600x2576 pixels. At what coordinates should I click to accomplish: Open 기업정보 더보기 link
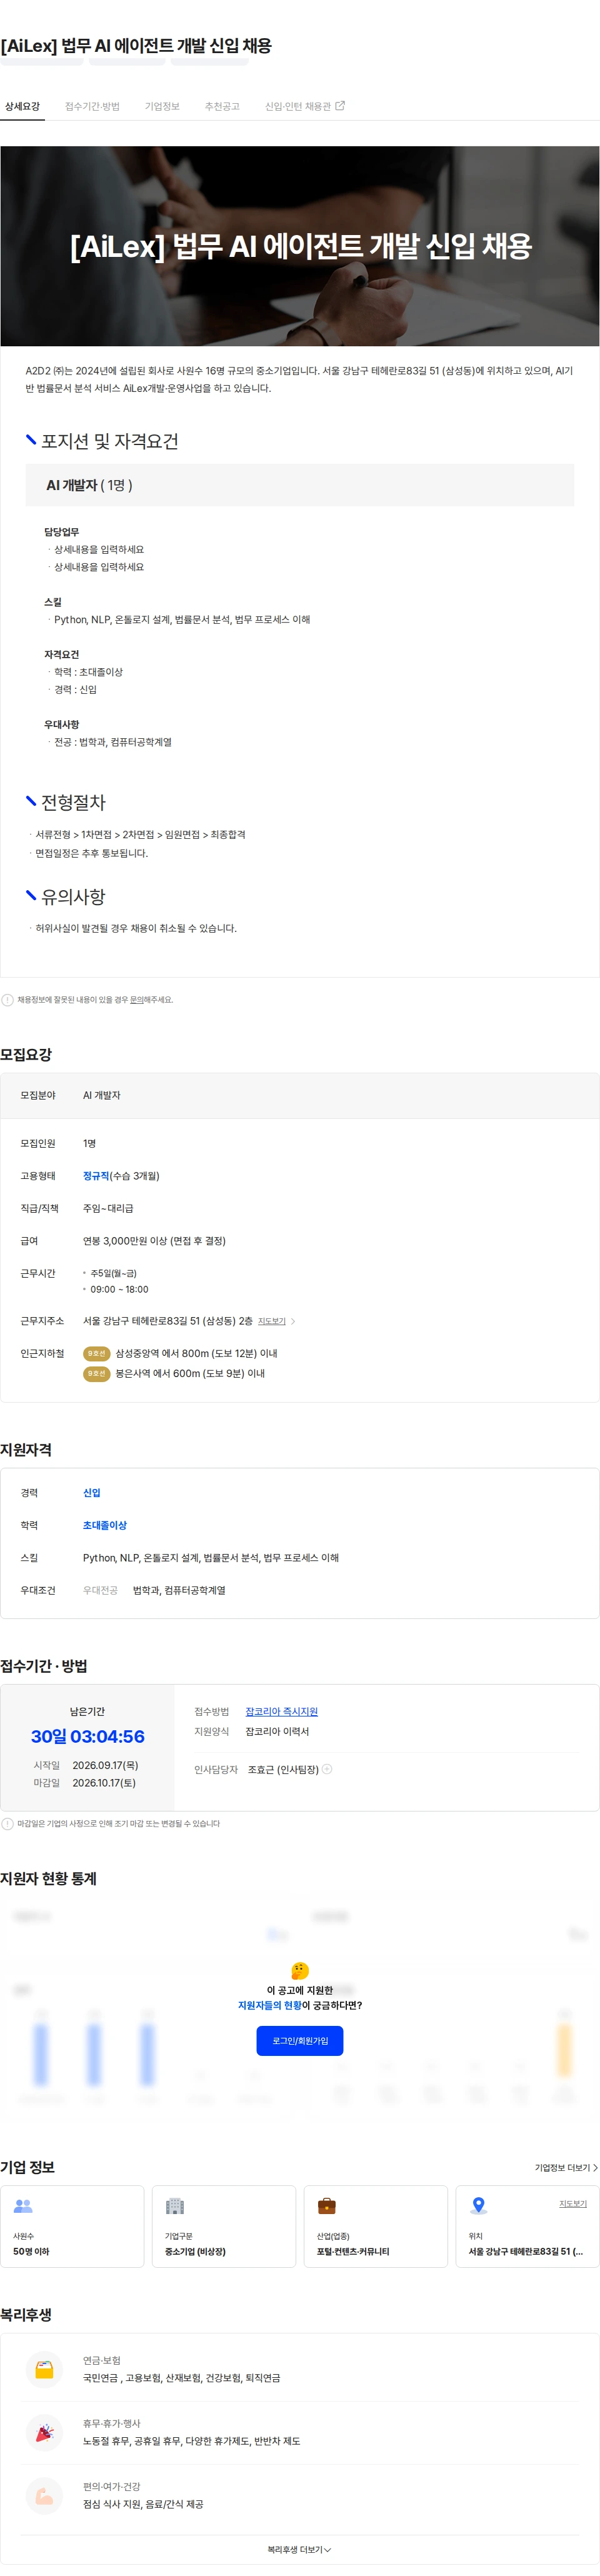(566, 2167)
